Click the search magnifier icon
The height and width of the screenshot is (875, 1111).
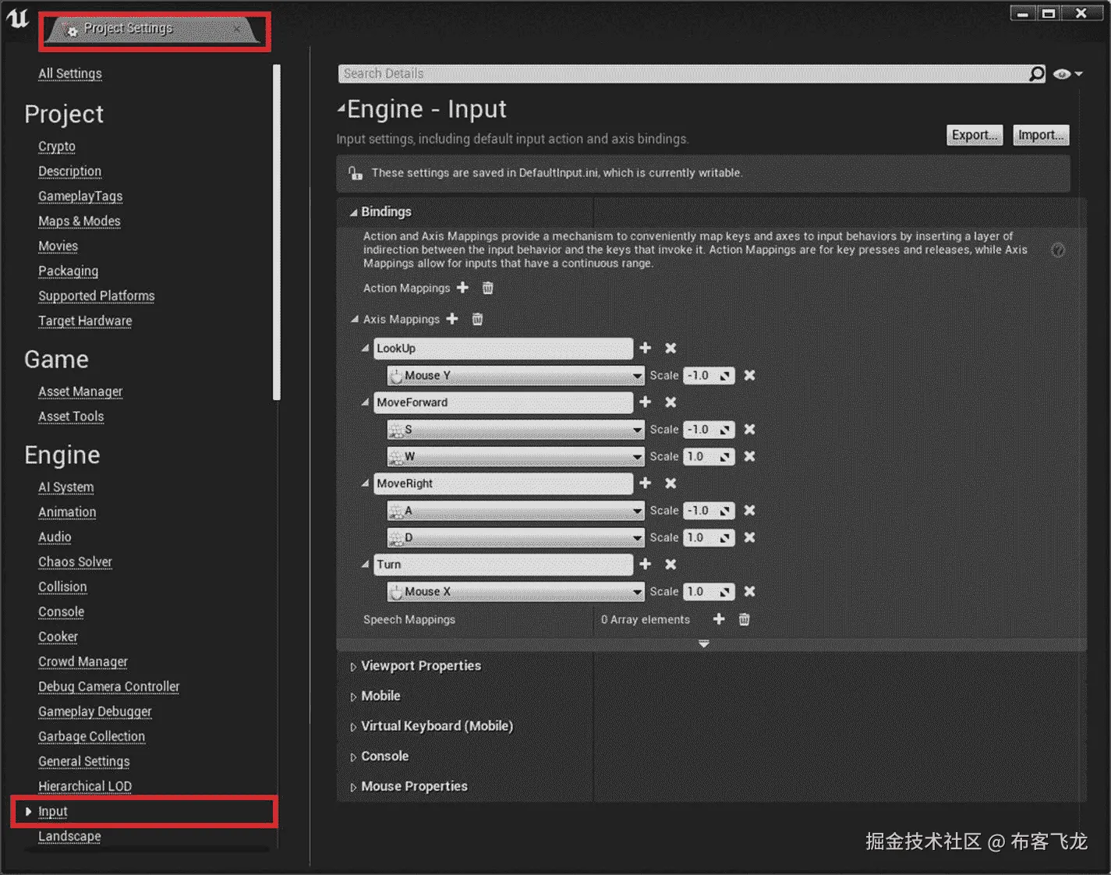click(x=1036, y=73)
